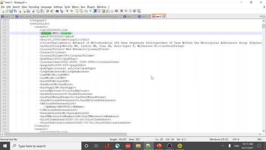Click the Zoom In toolbar icon
Viewport: 266px width, 150px height.
pyautogui.click(x=67, y=11)
